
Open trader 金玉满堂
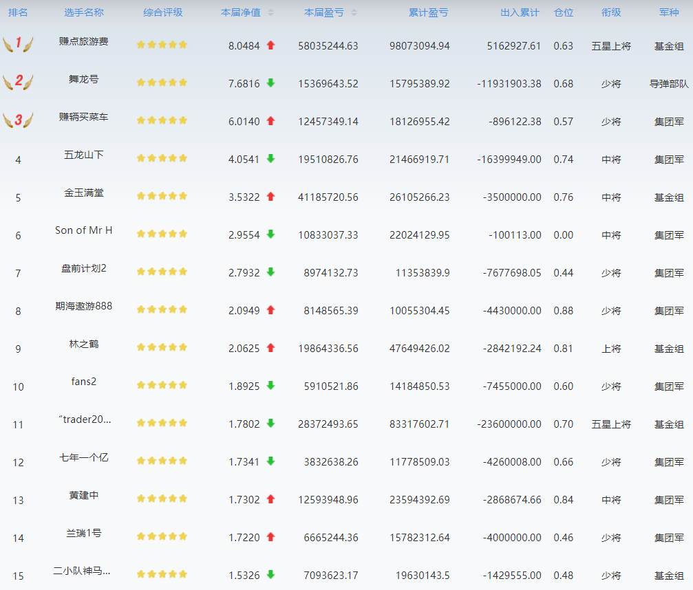point(83,193)
